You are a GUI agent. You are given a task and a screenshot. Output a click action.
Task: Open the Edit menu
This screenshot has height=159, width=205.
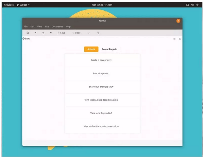tap(32, 26)
